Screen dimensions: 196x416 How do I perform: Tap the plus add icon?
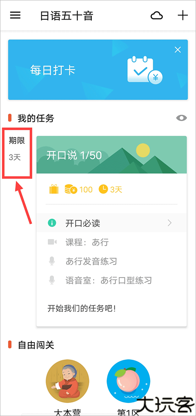(x=183, y=16)
